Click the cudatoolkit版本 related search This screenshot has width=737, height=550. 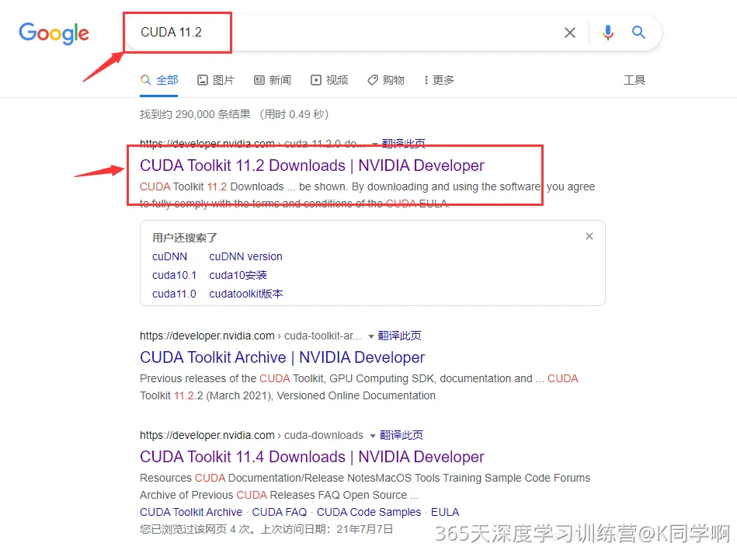pos(246,294)
